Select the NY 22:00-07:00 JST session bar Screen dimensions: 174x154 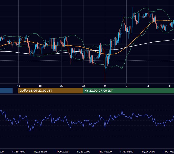pos(128,91)
